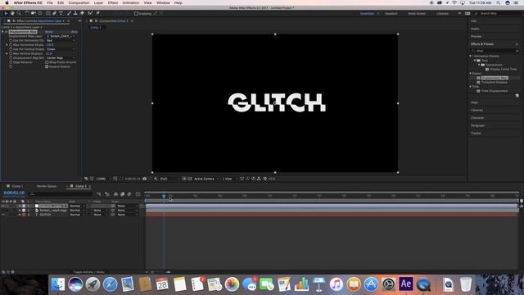Toggle Displacement Map effect fx switch
This screenshot has height=295, width=524.
7,32
